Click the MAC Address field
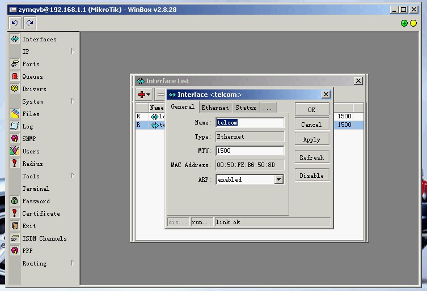The image size is (427, 291). point(250,165)
